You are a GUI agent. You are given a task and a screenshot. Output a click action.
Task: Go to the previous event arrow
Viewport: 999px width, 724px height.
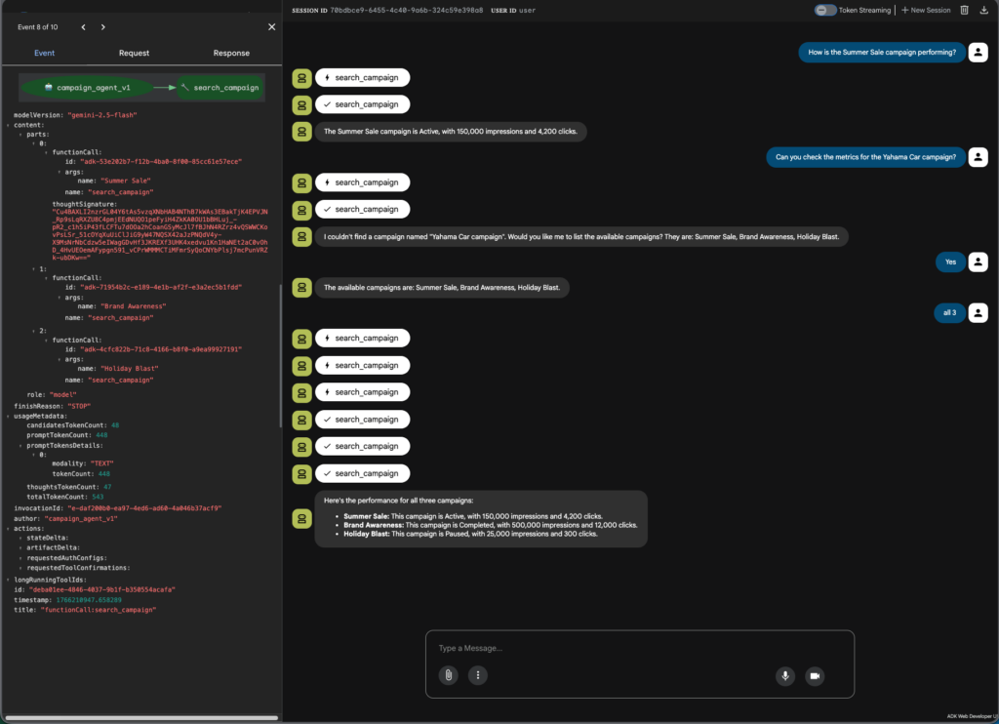(84, 27)
